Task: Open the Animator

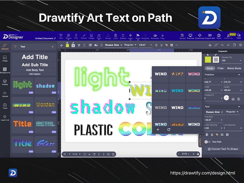Action: (x=155, y=37)
